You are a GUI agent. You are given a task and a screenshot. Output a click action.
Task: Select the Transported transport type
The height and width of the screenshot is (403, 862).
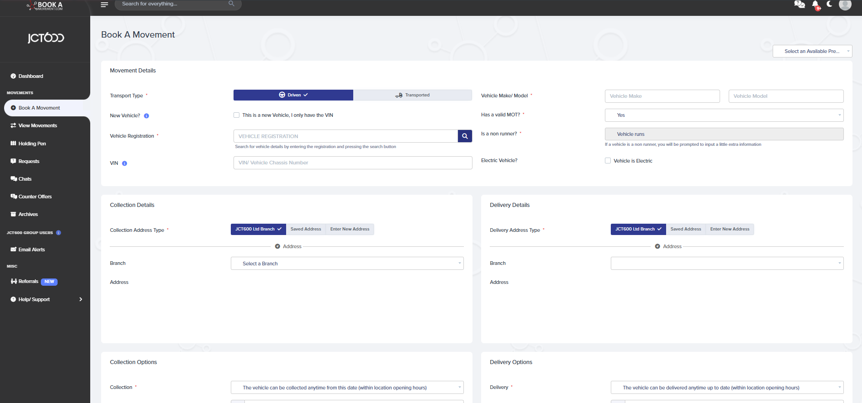413,95
